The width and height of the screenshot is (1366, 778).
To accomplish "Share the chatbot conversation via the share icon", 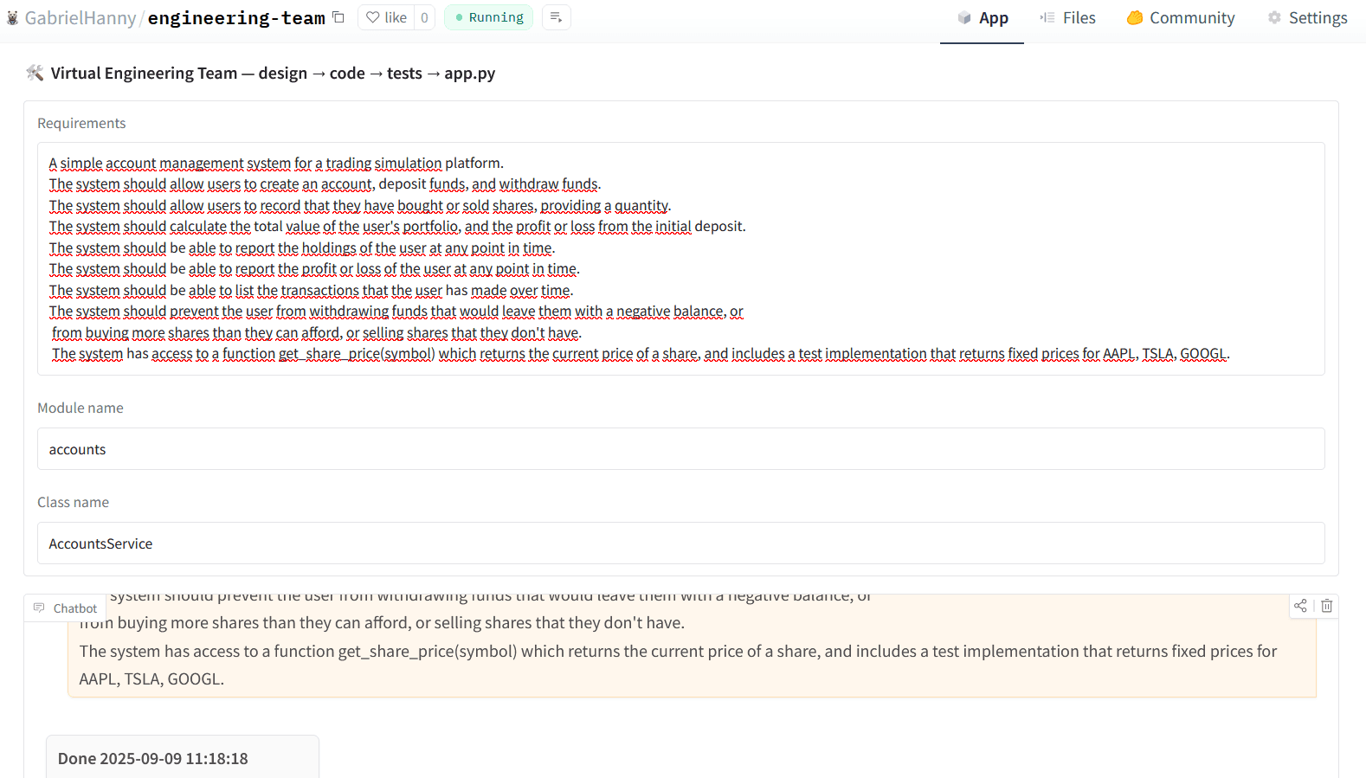I will coord(1300,606).
